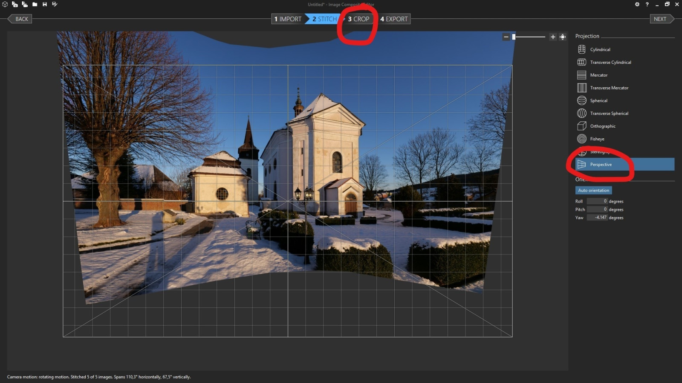Click the Save As icon

55,4
